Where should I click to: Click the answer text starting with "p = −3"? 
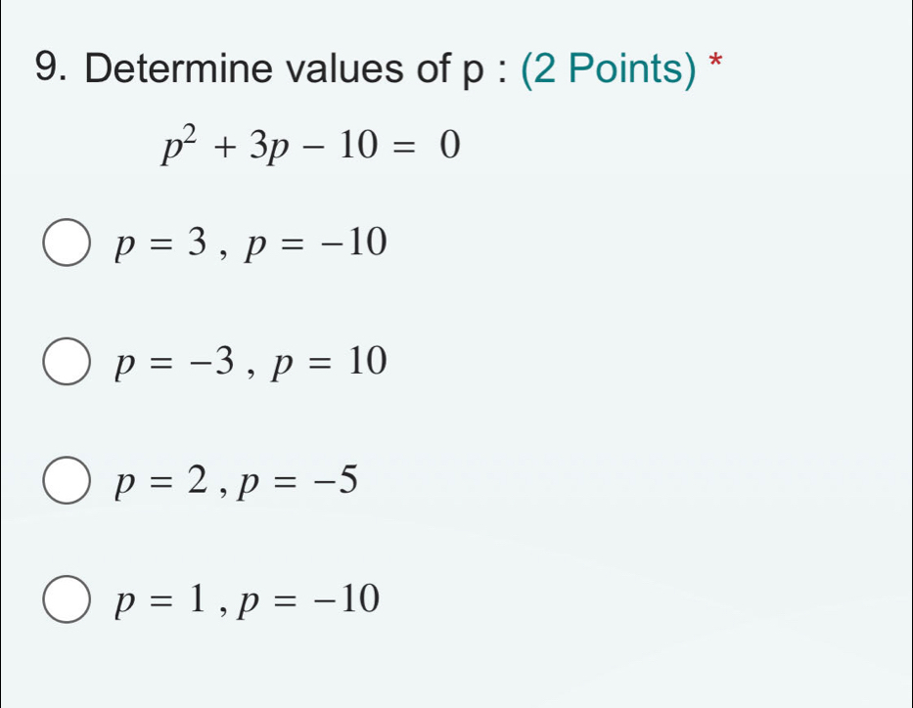pos(251,364)
